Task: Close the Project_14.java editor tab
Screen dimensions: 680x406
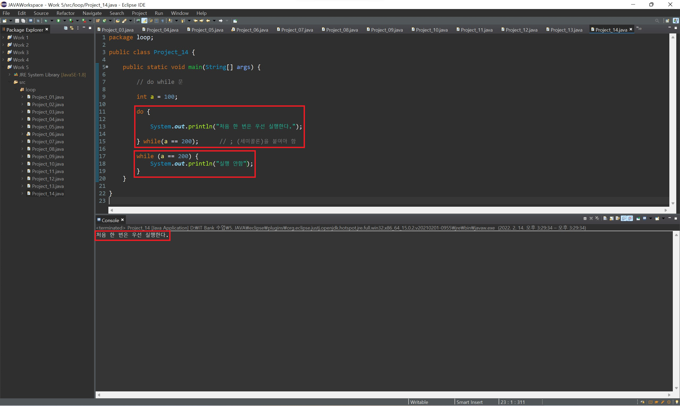Action: (631, 29)
